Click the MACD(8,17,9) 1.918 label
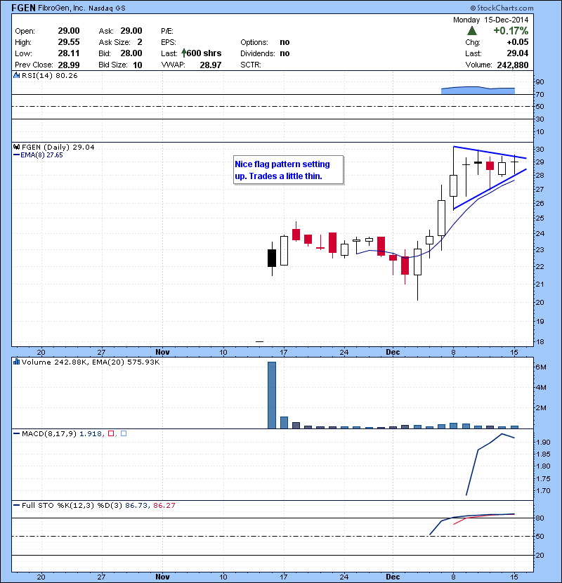The height and width of the screenshot is (583, 562). 61,433
